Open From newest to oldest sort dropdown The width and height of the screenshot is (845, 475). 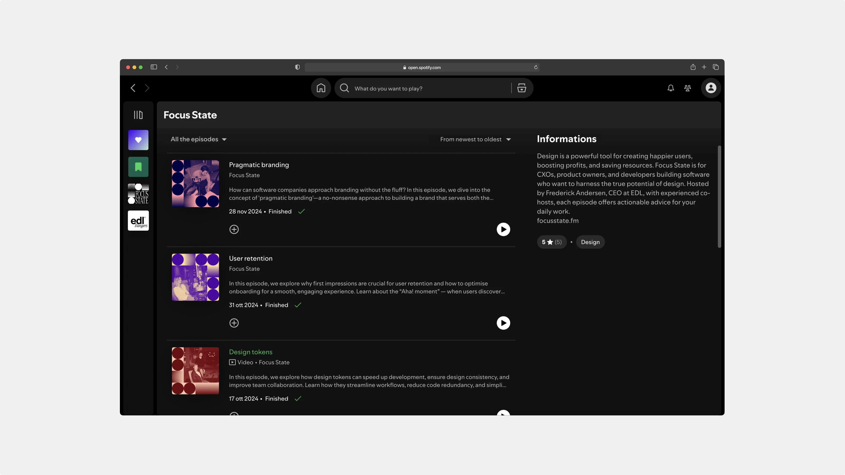tap(475, 139)
